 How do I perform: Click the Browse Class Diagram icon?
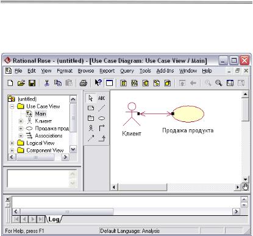[123, 83]
